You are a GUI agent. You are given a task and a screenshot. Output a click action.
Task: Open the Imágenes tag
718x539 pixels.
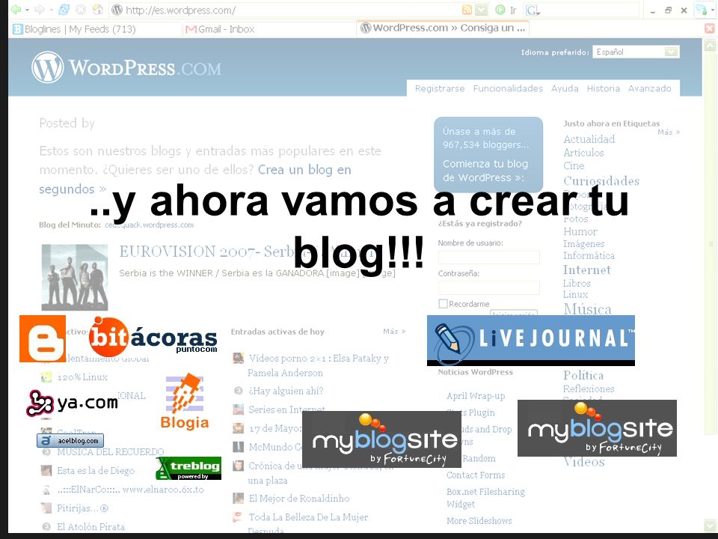tap(584, 244)
